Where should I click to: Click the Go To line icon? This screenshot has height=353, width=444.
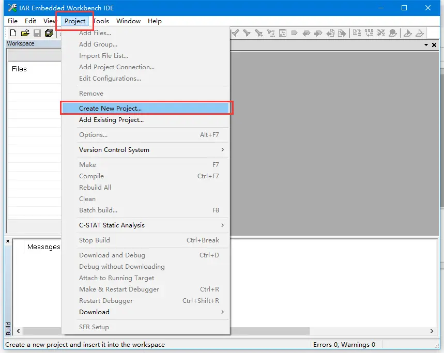point(271,33)
